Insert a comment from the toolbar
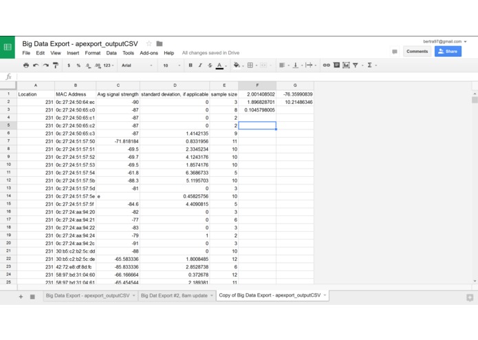Screen dimensions: 478x340 (336, 65)
